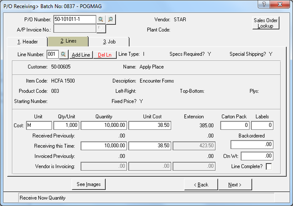Click the Fixed Price? label
293x206 pixels.
pos(124,101)
